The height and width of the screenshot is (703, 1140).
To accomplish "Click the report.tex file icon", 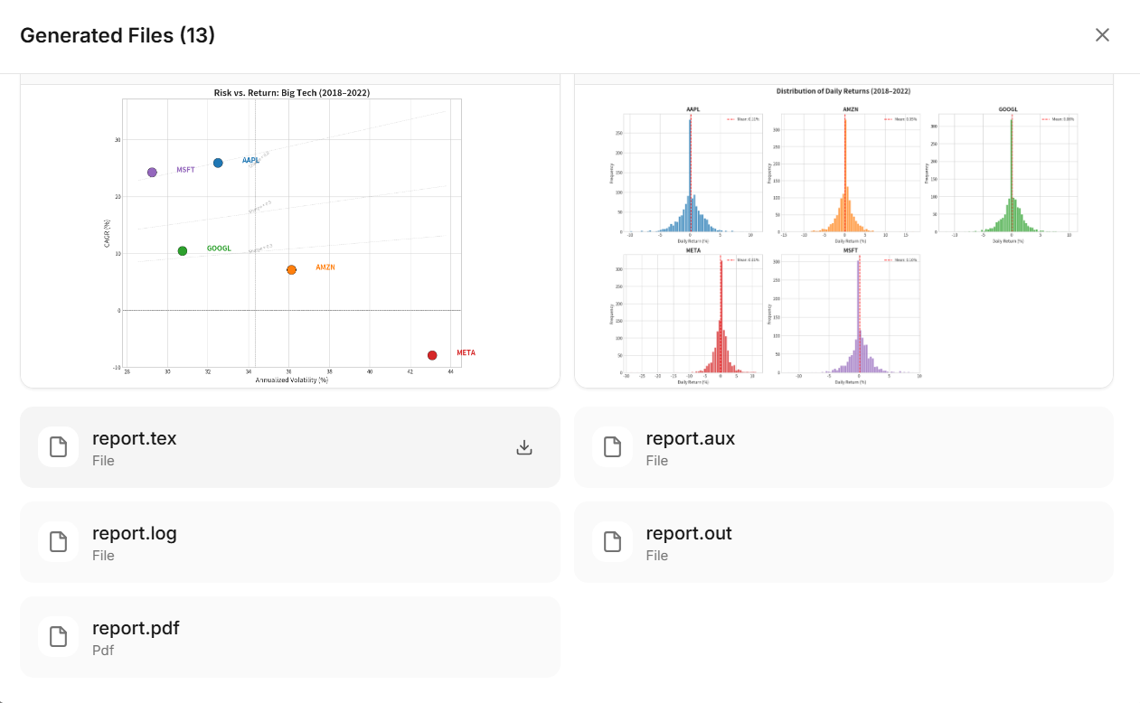I will 58,447.
